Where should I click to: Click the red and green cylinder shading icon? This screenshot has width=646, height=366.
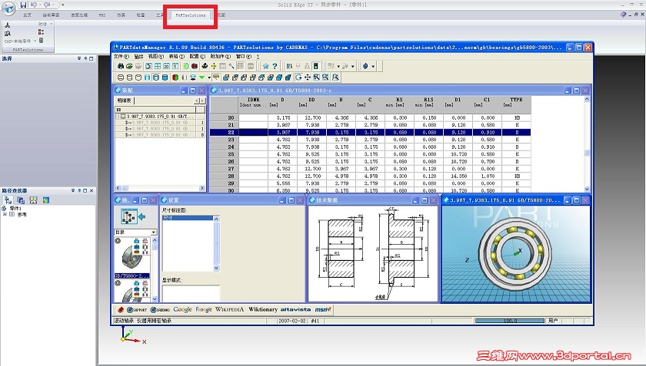coord(175,77)
